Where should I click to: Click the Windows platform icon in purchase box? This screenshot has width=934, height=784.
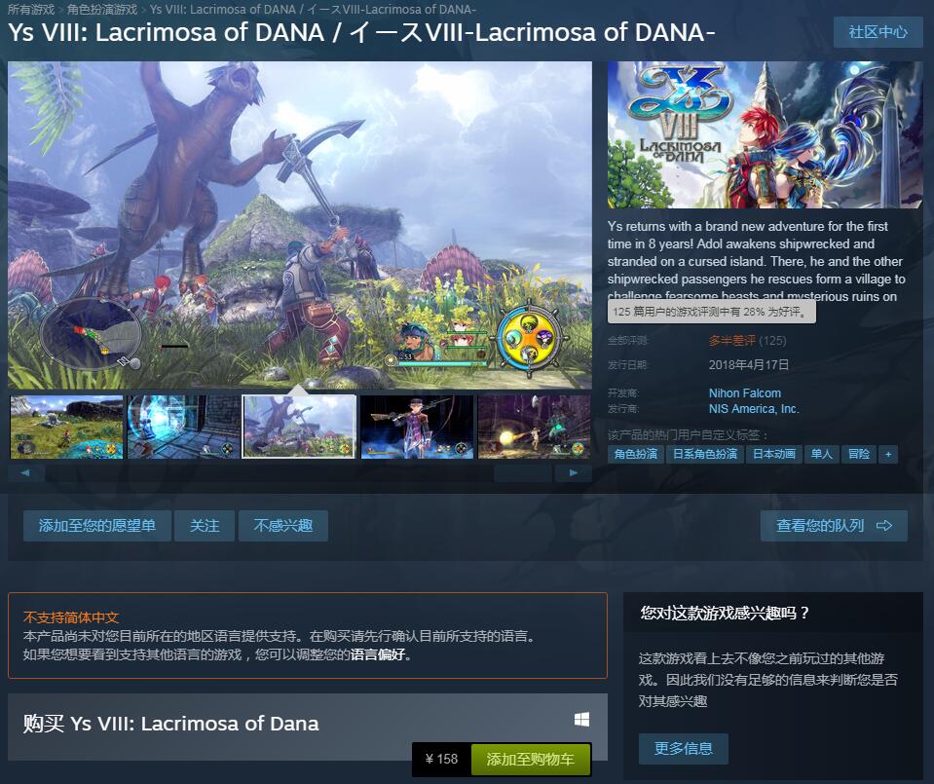(x=582, y=720)
